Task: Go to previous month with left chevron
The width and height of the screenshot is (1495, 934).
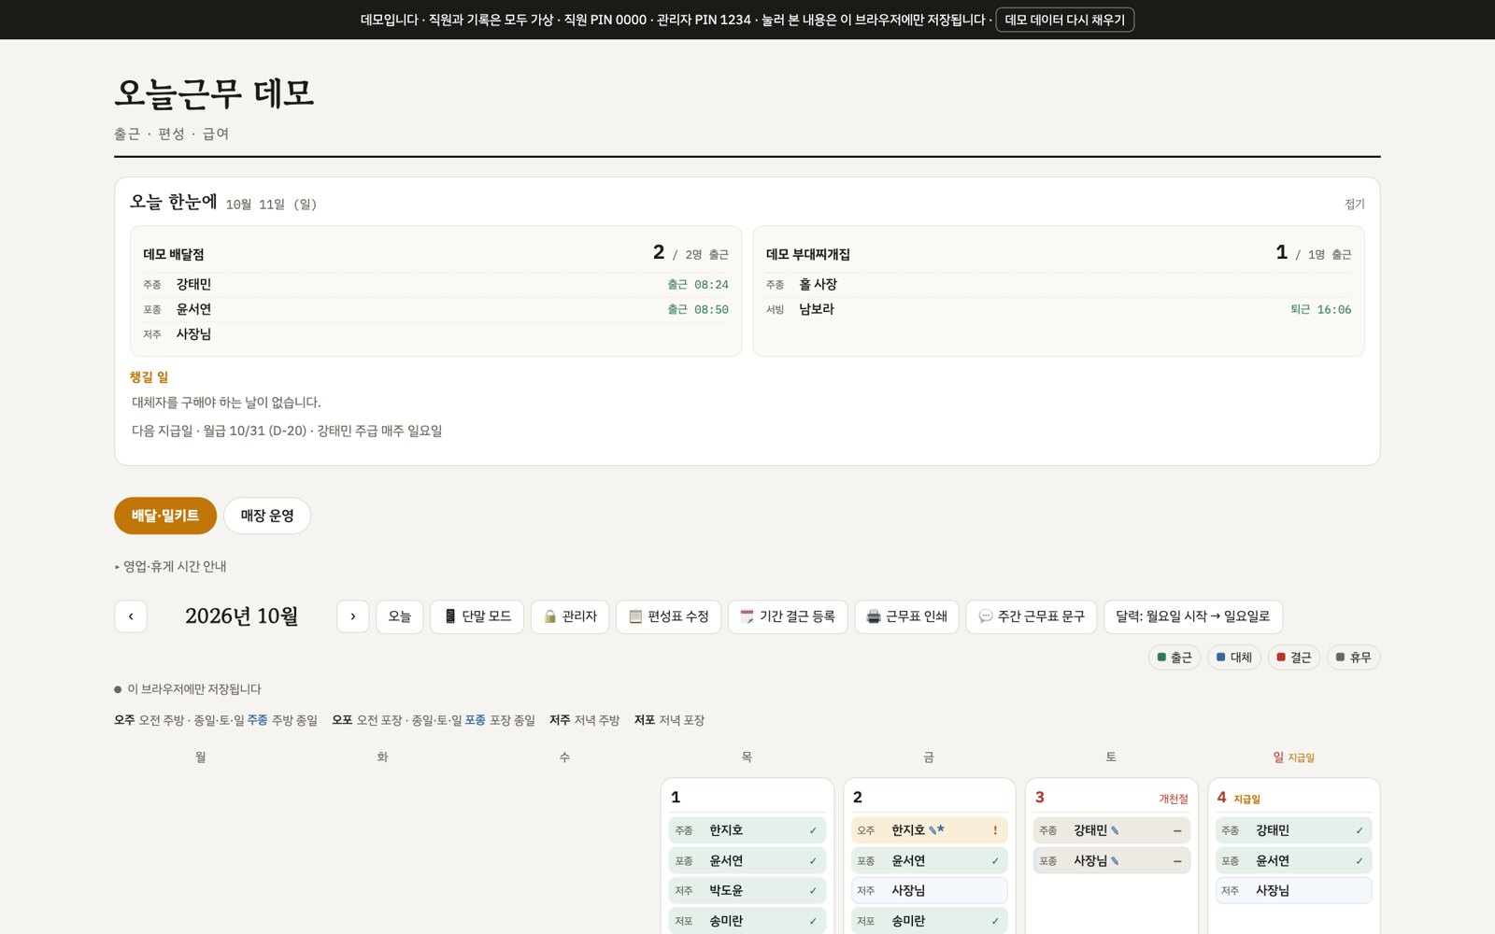Action: pos(131,616)
